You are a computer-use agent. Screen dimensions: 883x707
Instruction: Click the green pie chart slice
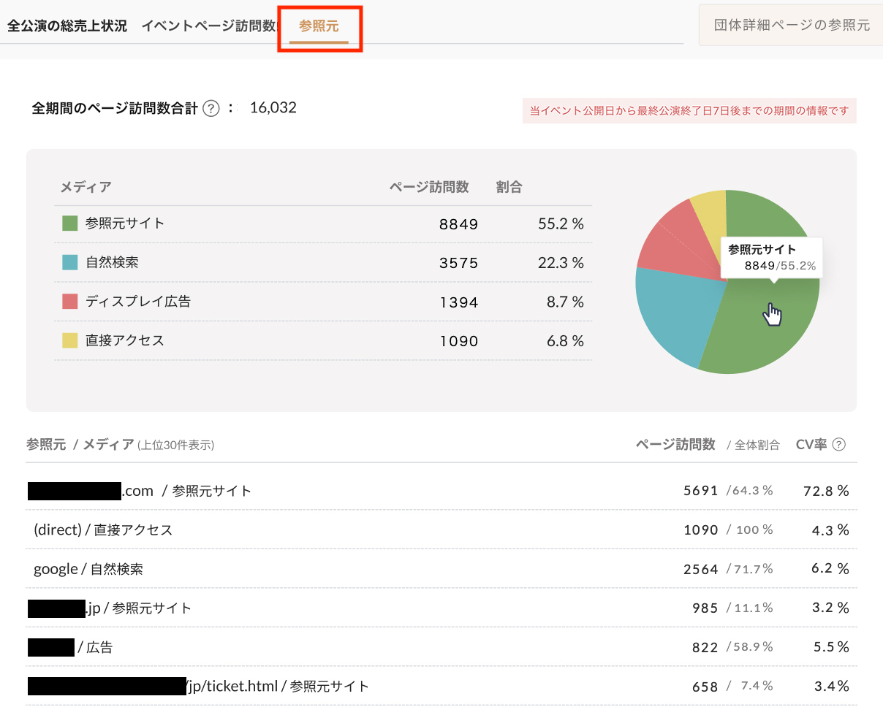tap(768, 329)
